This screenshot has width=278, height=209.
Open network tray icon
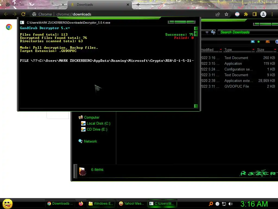tap(224, 204)
